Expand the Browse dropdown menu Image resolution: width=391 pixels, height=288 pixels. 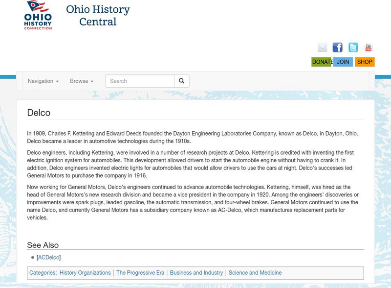pos(82,81)
